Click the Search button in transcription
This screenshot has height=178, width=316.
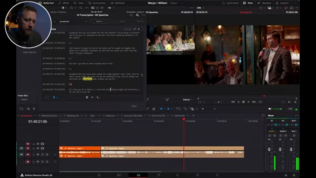click(99, 21)
